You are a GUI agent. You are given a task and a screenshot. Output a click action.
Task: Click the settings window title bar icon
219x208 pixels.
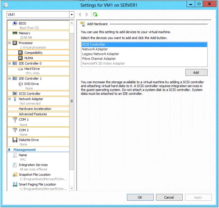pyautogui.click(x=5, y=5)
